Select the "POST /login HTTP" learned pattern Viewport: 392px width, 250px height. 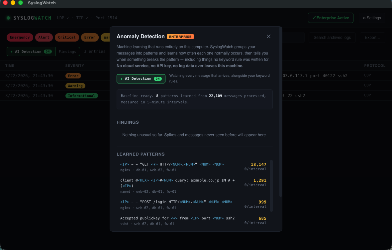(x=193, y=205)
